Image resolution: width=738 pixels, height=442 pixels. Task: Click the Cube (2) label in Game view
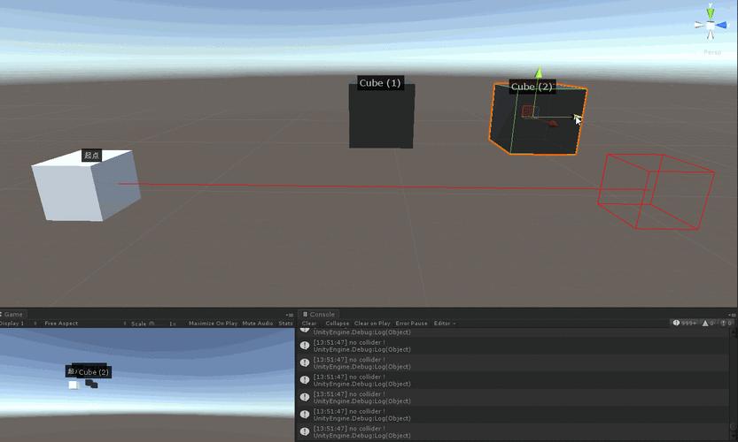[93, 372]
